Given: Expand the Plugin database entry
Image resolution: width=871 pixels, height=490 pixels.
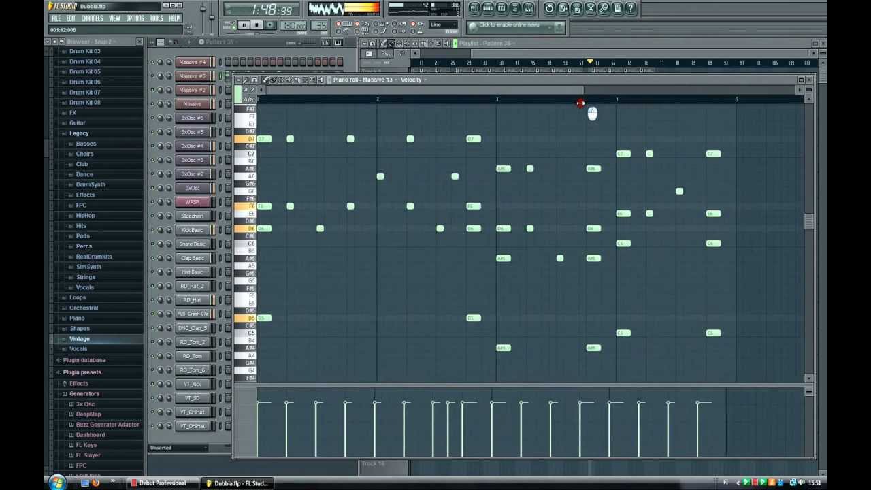Looking at the screenshot, I should pos(84,360).
